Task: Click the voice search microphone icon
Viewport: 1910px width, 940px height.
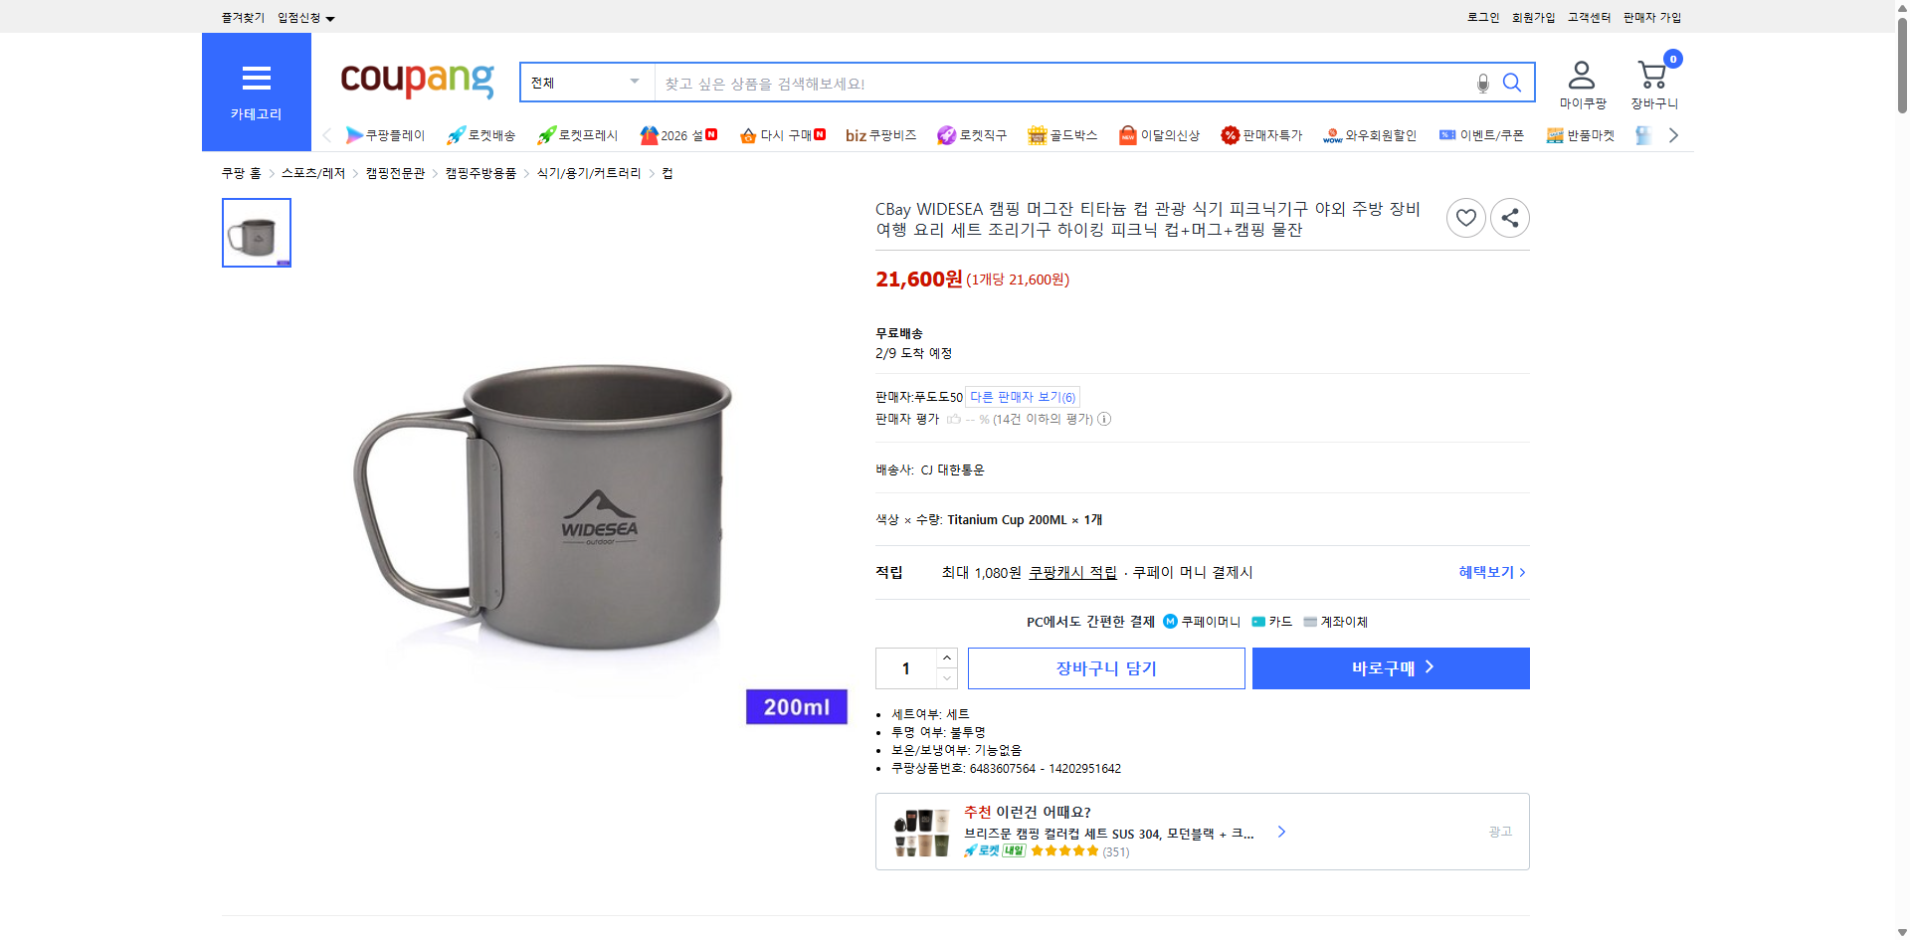Action: [1481, 83]
